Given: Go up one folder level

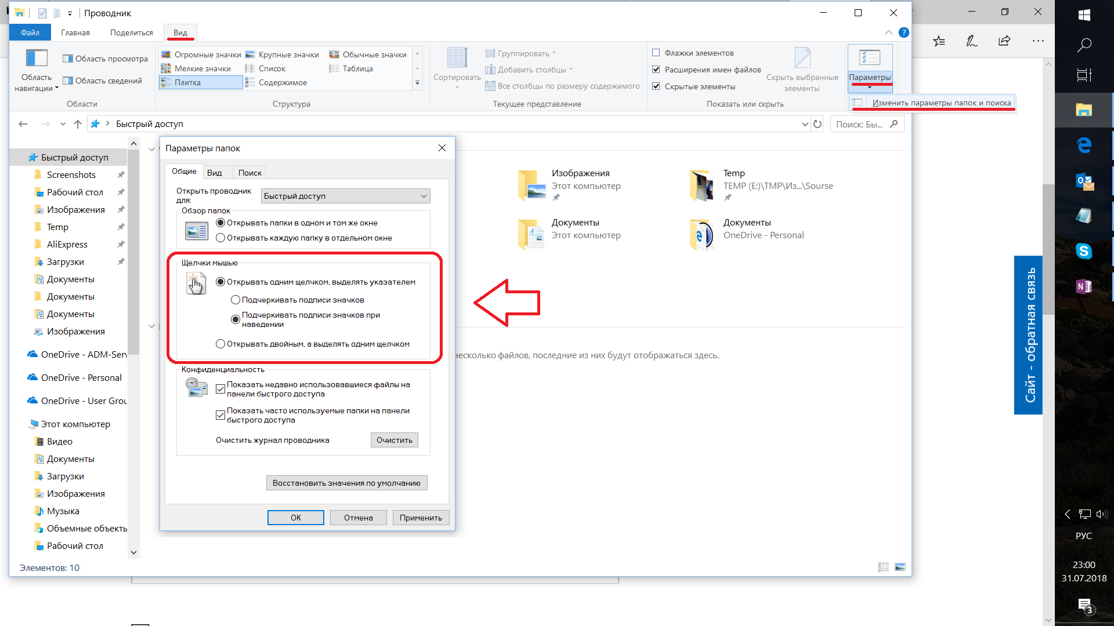Looking at the screenshot, I should 78,124.
